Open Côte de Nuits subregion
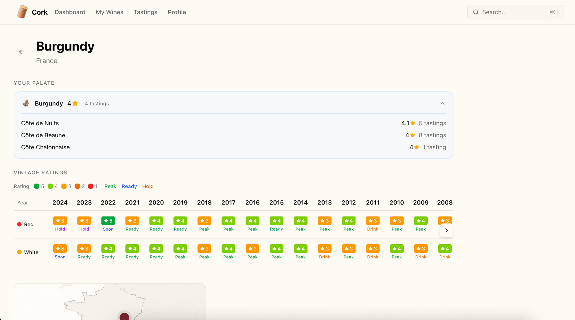575x320 pixels. [x=40, y=123]
